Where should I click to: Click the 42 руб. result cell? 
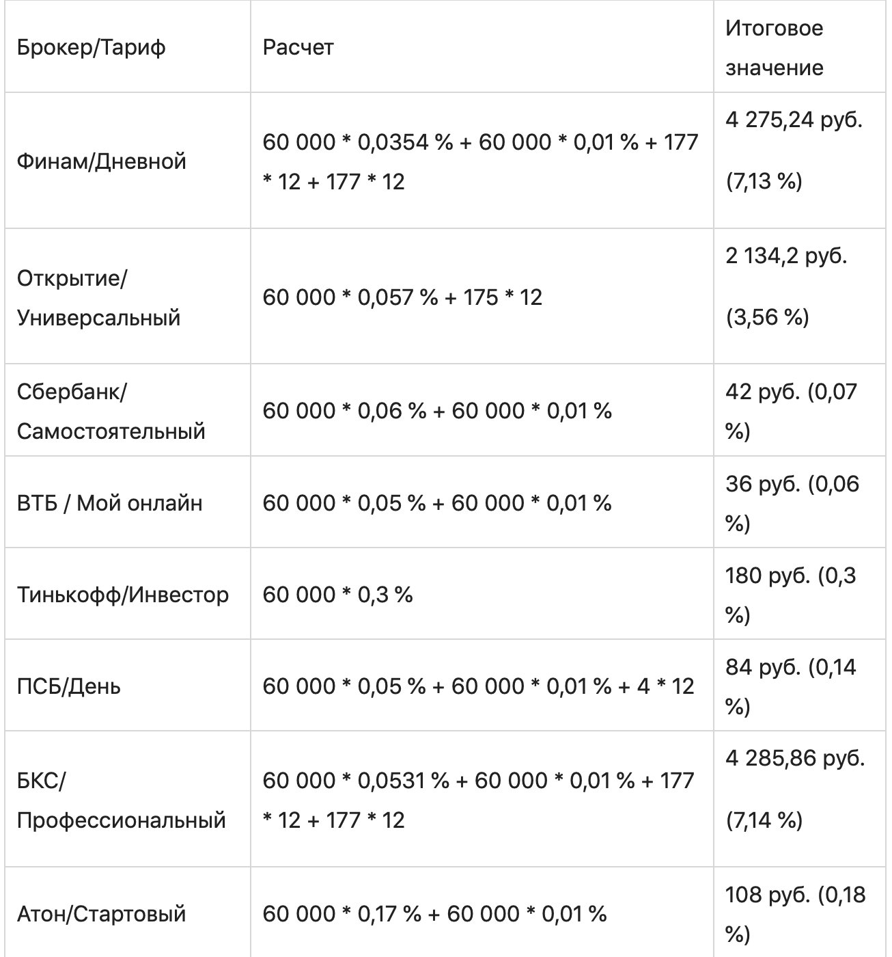click(791, 412)
